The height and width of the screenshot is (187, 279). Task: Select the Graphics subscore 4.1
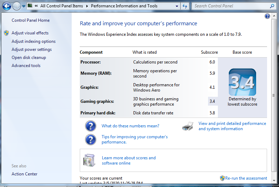coord(212,87)
